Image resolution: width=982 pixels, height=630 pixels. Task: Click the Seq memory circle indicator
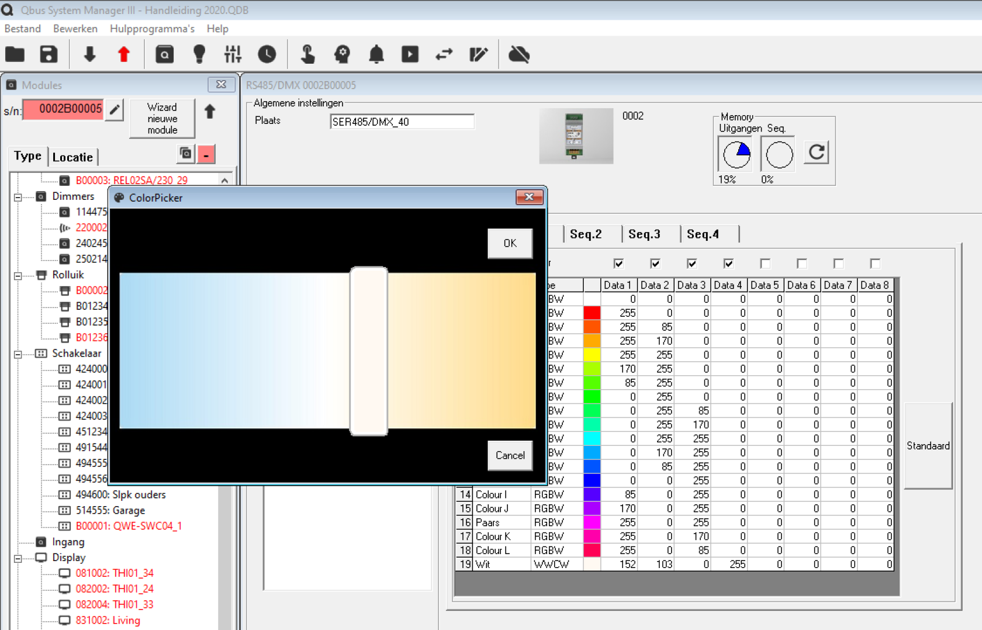pos(779,154)
